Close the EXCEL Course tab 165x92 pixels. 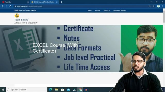pyautogui.click(x=57, y=2)
